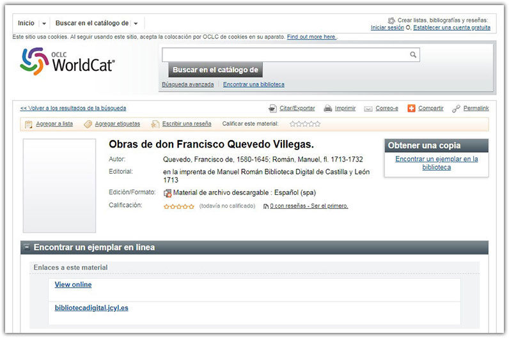
Task: Follow the Find out more here link
Action: (x=311, y=36)
